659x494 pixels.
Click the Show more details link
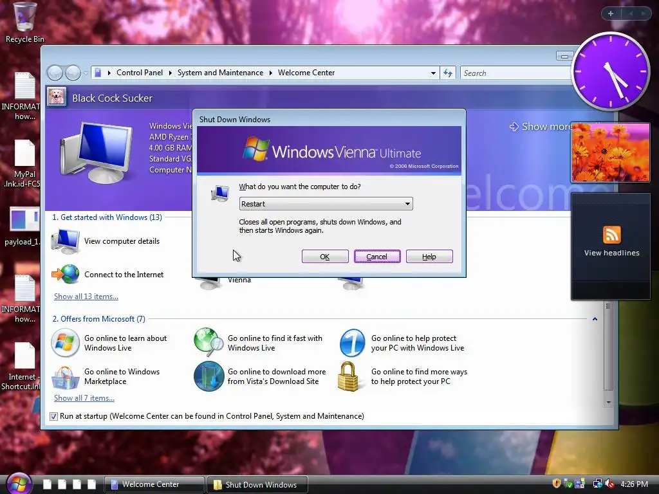540,127
